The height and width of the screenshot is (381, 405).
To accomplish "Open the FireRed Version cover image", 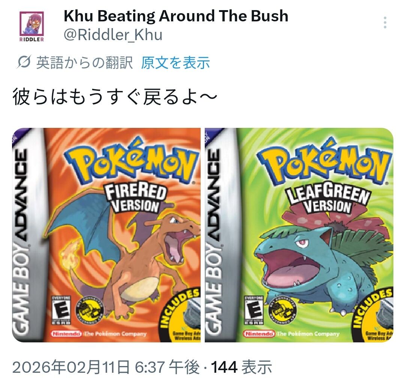I will [106, 235].
